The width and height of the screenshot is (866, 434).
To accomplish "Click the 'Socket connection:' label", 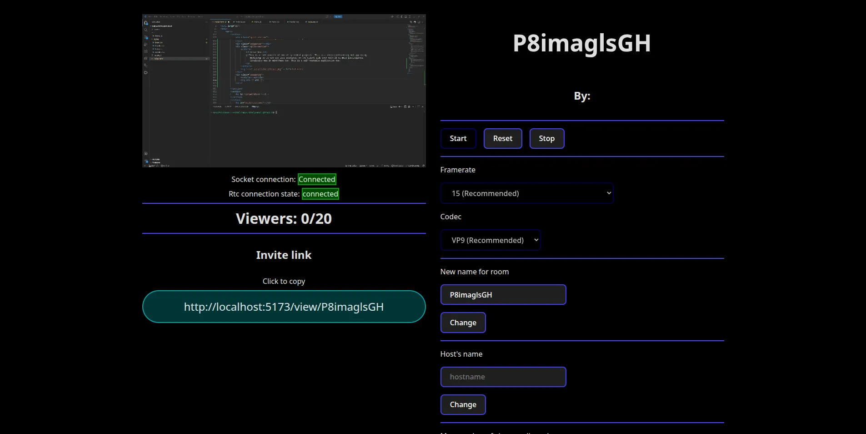I will [x=263, y=179].
